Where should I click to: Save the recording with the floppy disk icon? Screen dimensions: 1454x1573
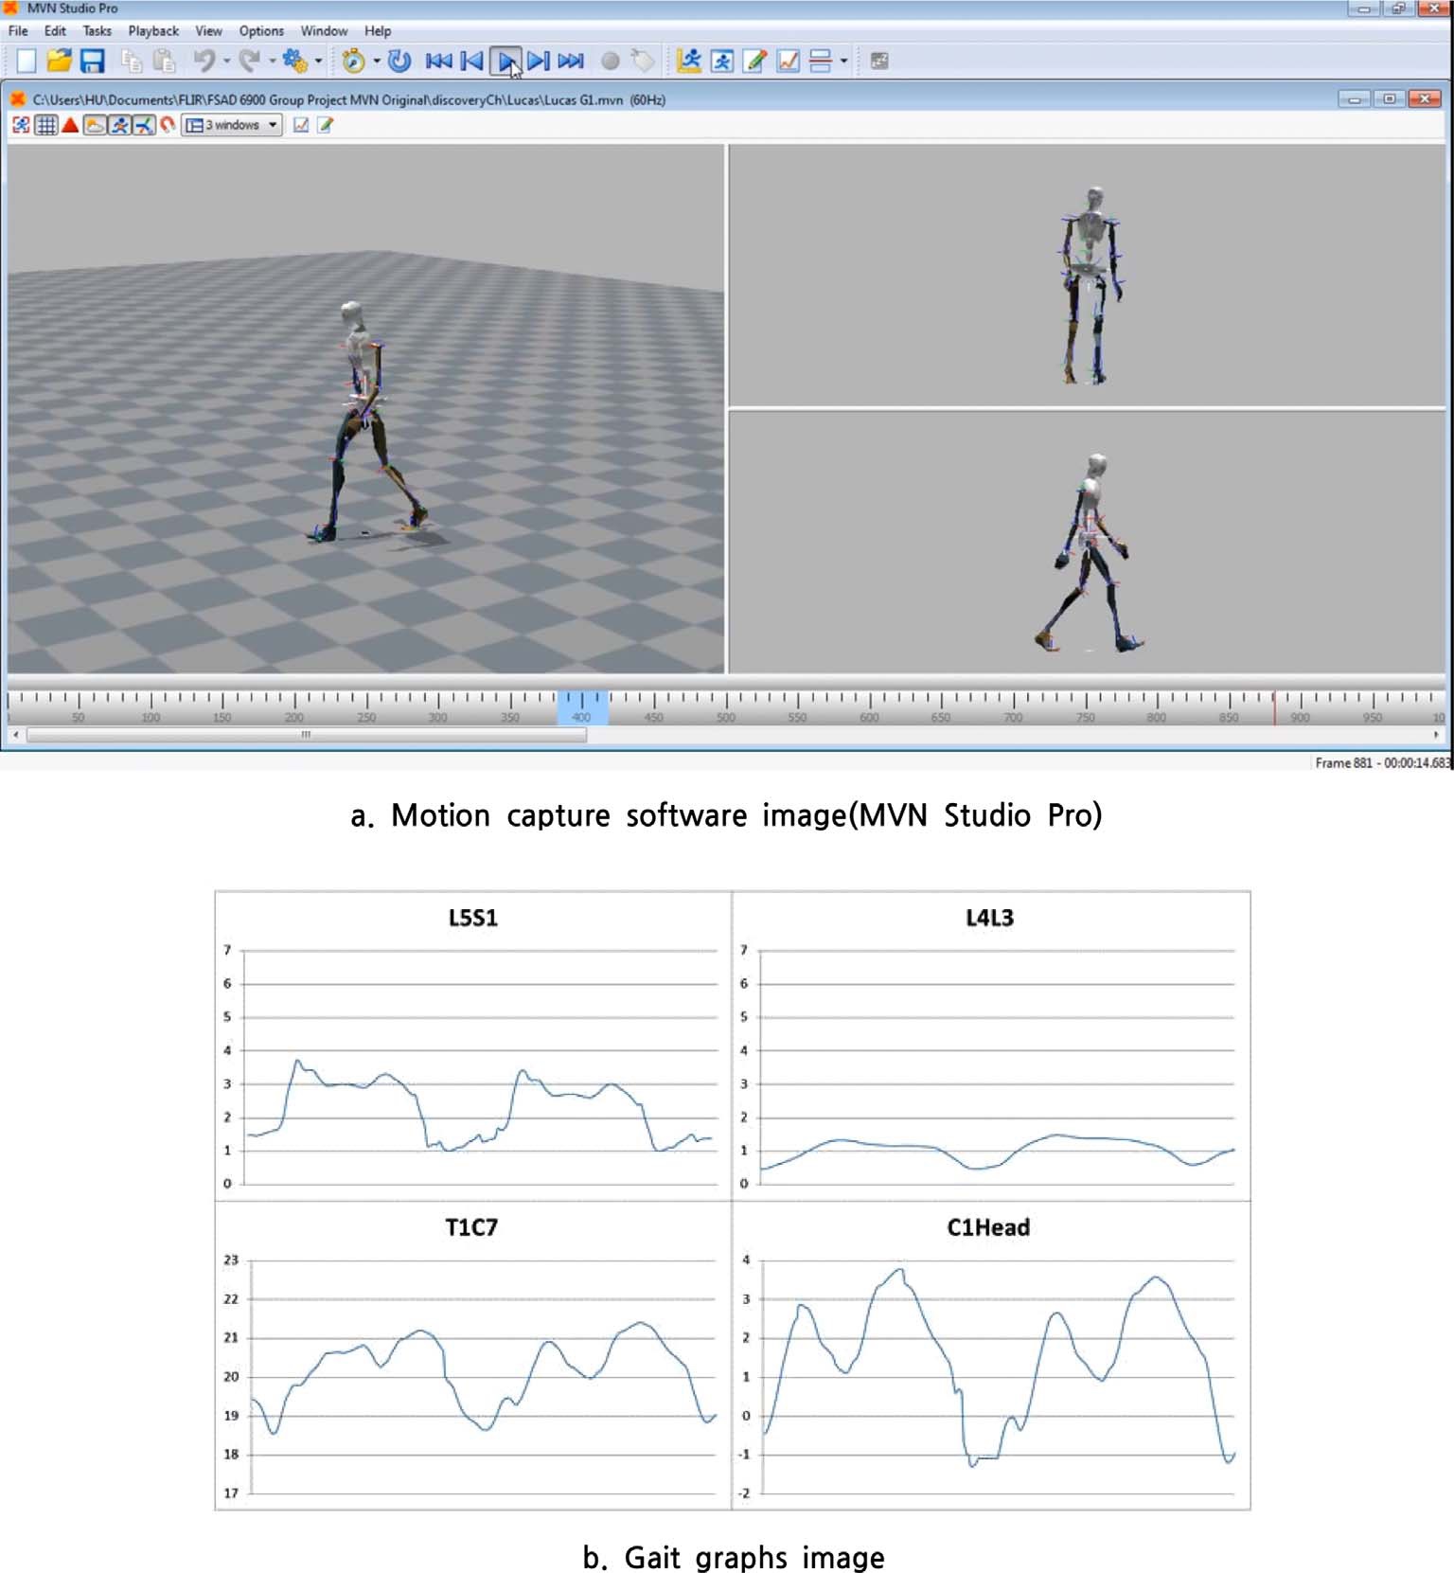pyautogui.click(x=92, y=62)
